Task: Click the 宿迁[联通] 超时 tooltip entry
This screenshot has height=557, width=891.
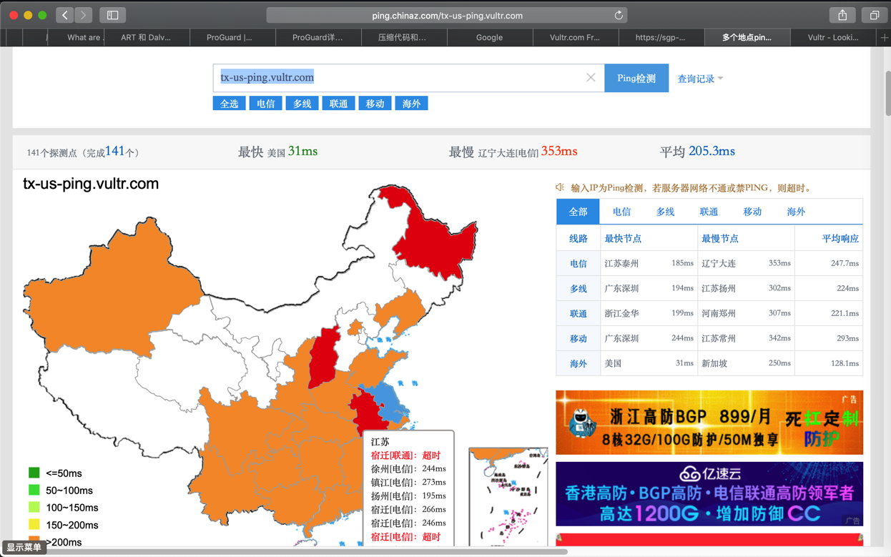Action: click(x=405, y=455)
